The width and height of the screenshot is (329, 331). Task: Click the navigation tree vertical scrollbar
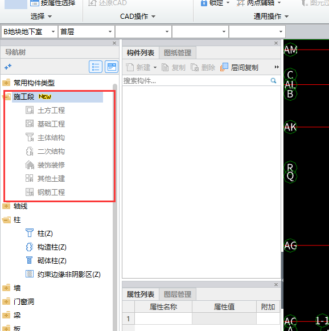click(115, 207)
